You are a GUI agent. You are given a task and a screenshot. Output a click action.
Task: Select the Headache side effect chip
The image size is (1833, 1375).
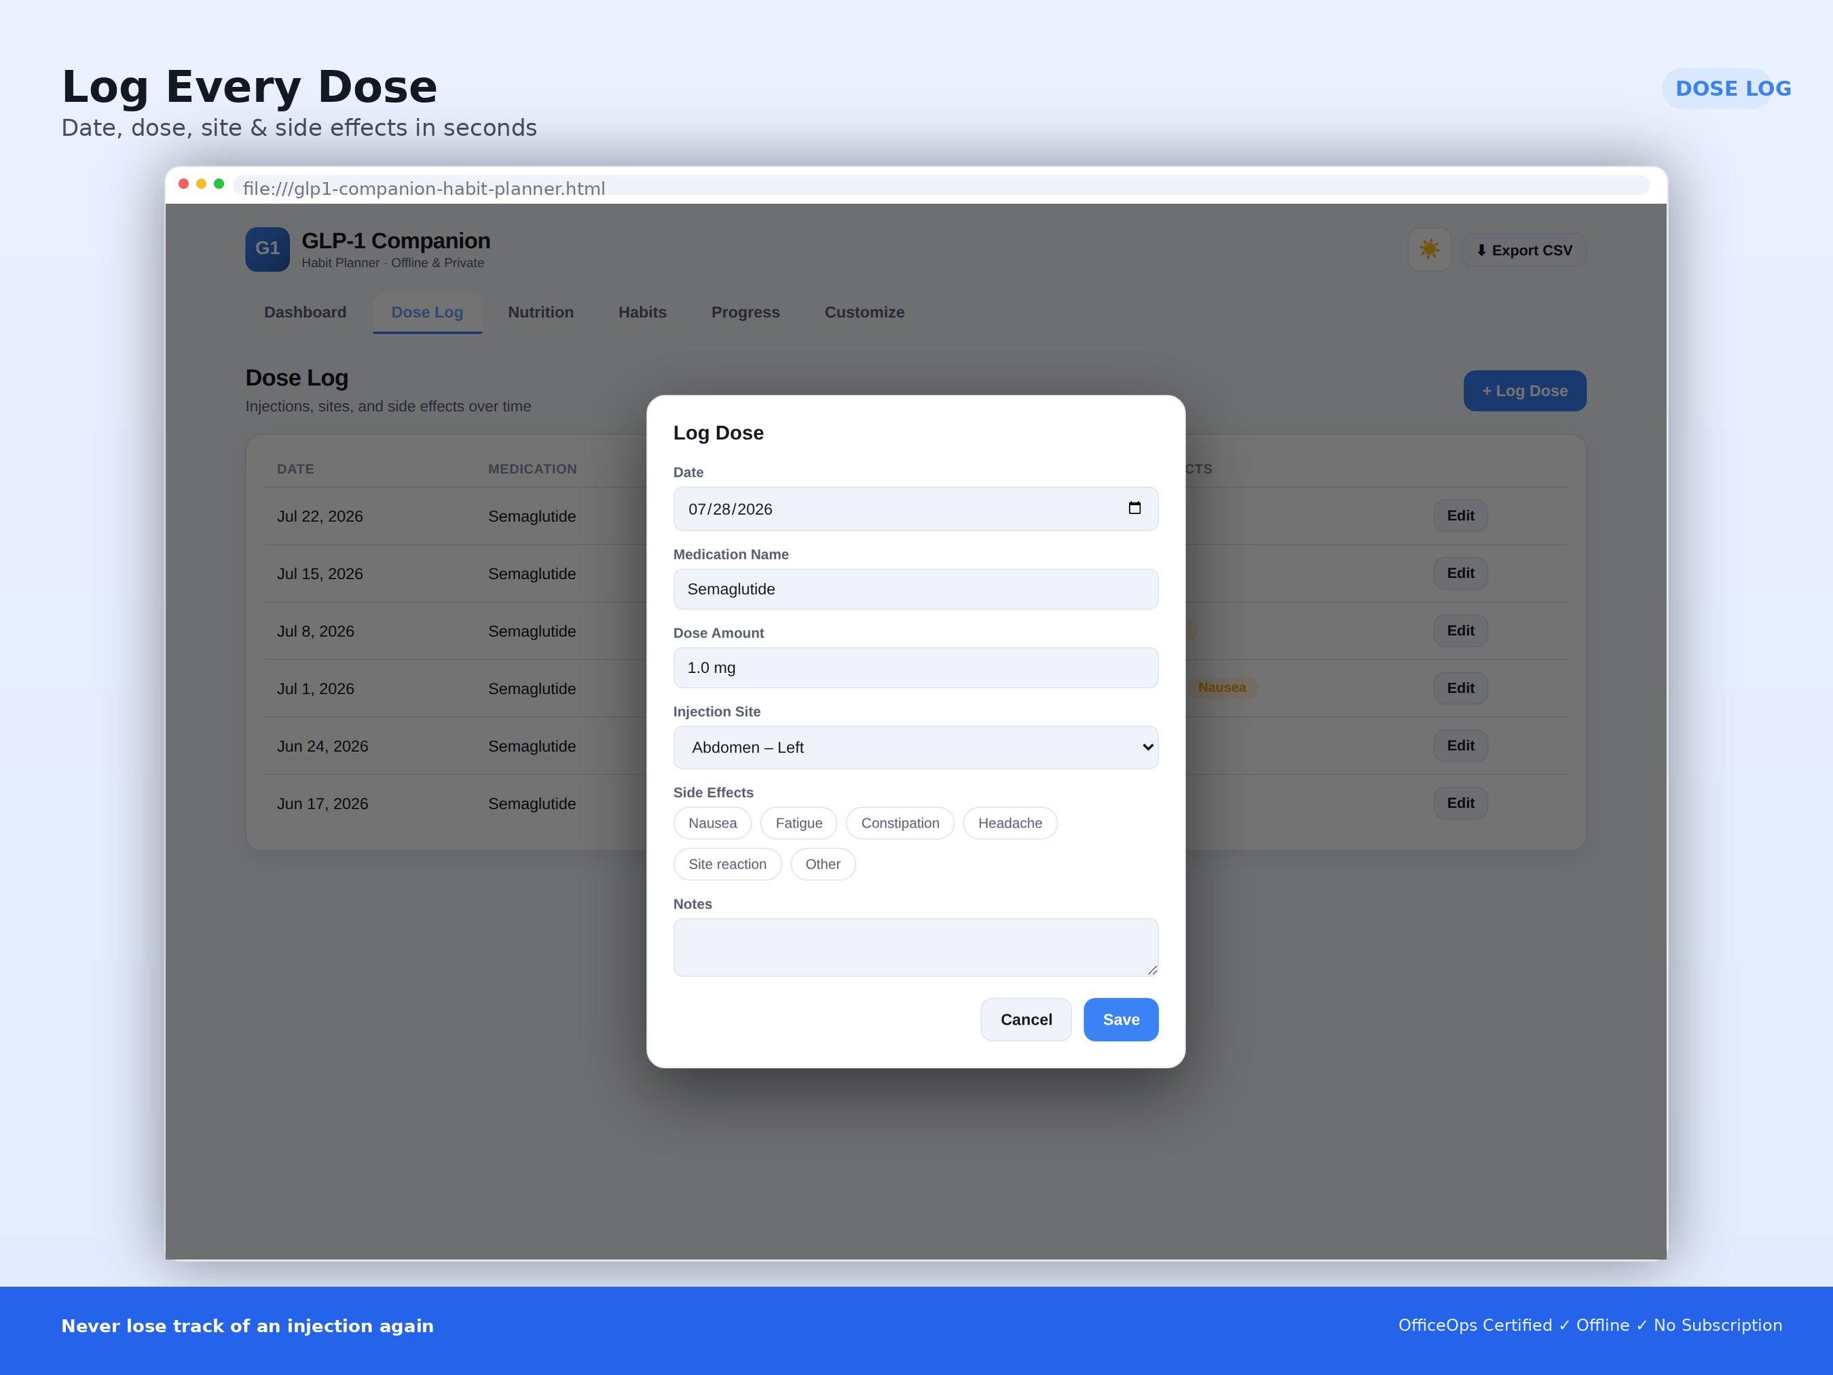(1010, 823)
